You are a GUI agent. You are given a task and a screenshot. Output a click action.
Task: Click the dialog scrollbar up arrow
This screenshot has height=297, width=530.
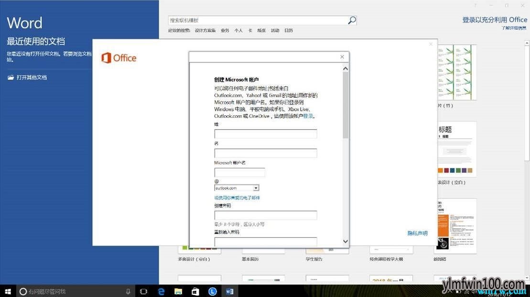[345, 69]
